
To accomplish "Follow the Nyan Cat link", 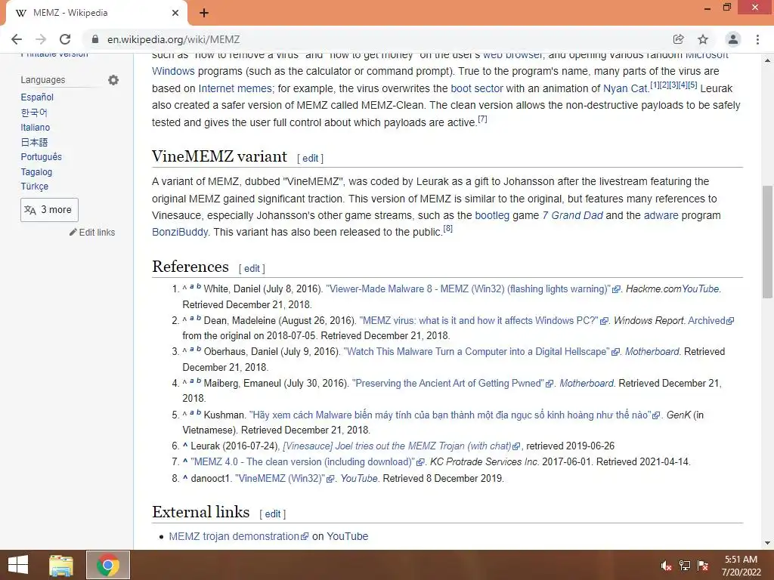I will [625, 88].
